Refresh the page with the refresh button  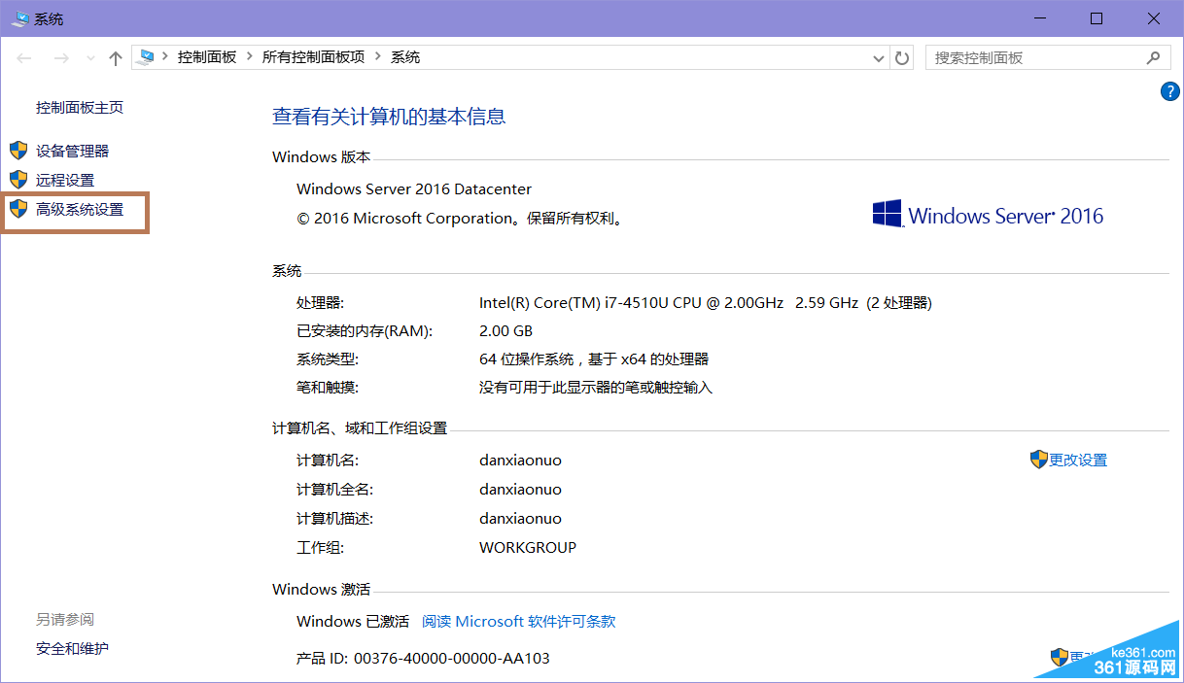pos(903,58)
